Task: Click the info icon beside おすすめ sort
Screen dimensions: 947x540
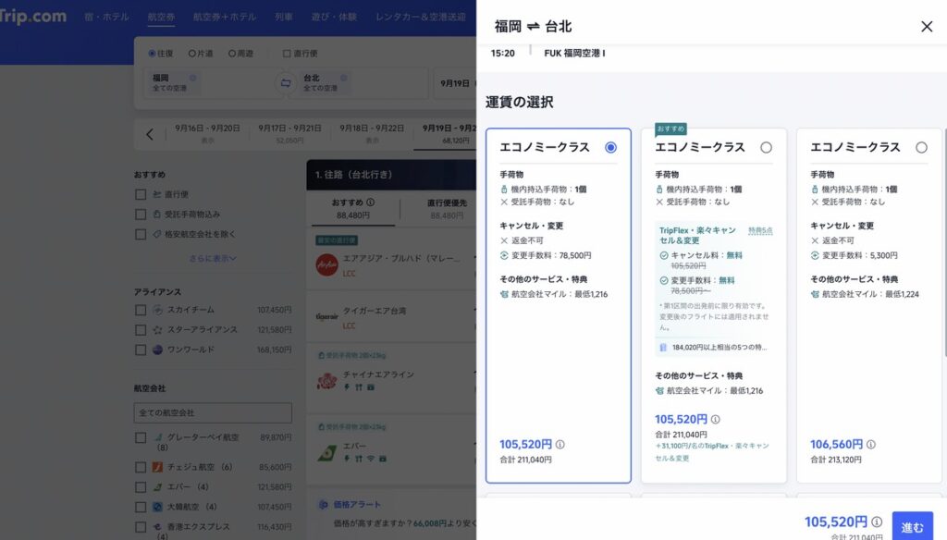Action: pos(370,202)
